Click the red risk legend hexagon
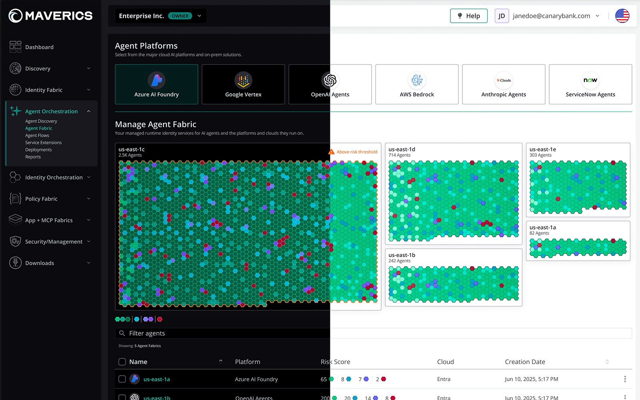Screen dimensions: 640x400 160,319
